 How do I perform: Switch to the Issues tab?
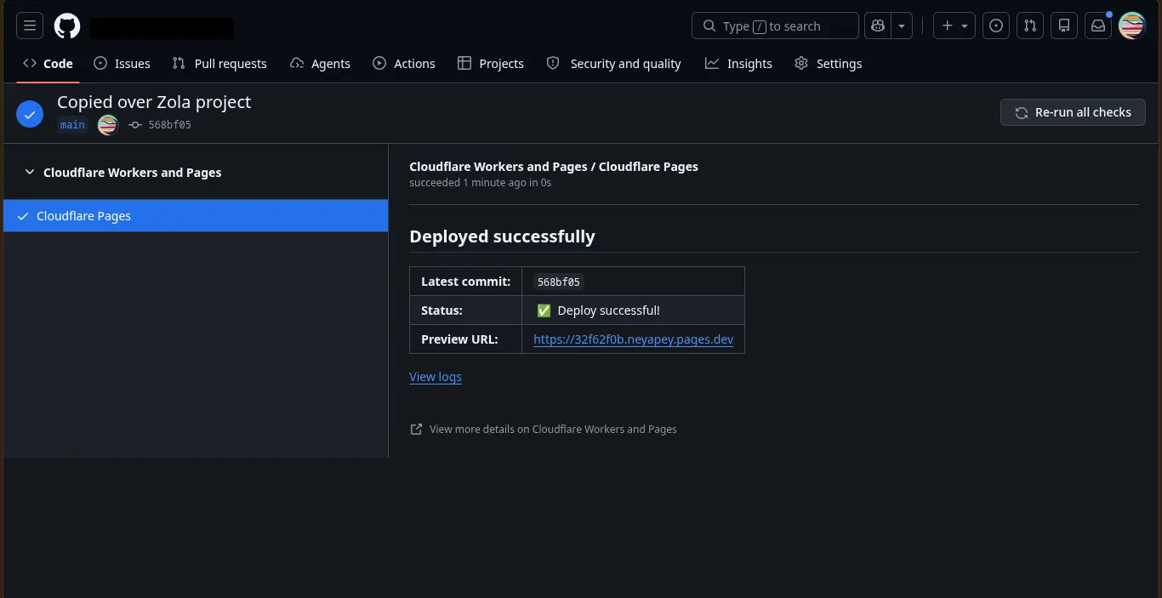122,63
